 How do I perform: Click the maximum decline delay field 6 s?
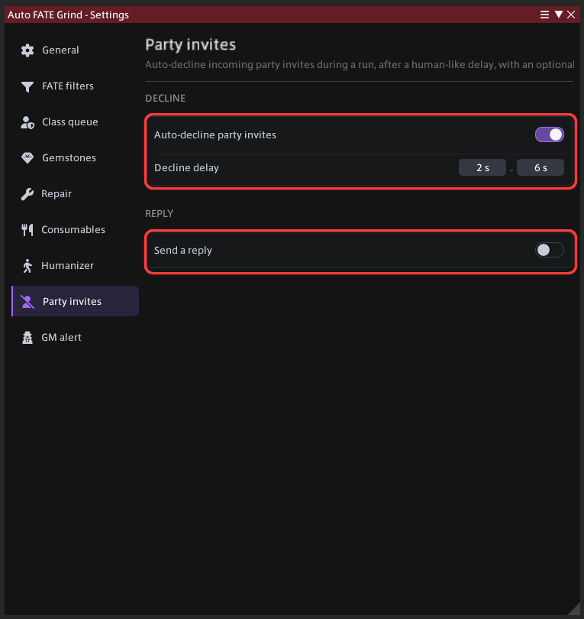[x=540, y=168]
